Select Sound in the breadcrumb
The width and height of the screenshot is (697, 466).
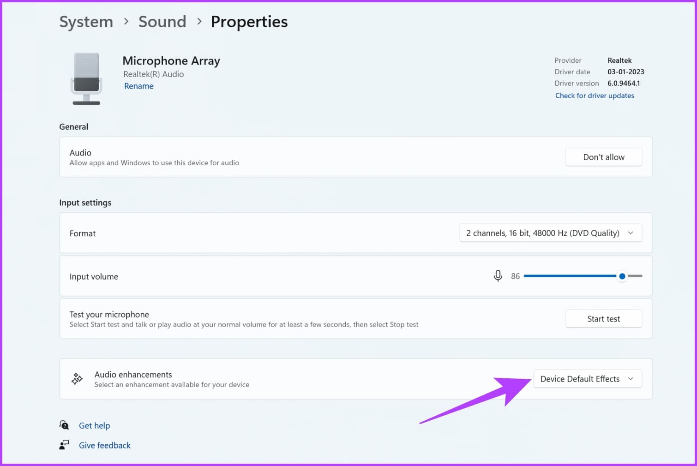[x=162, y=21]
